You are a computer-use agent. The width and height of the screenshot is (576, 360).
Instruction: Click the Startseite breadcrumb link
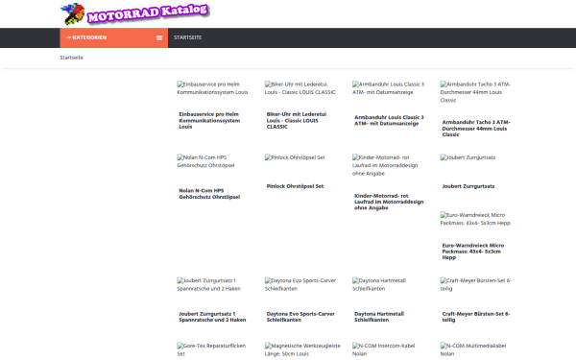coord(72,58)
